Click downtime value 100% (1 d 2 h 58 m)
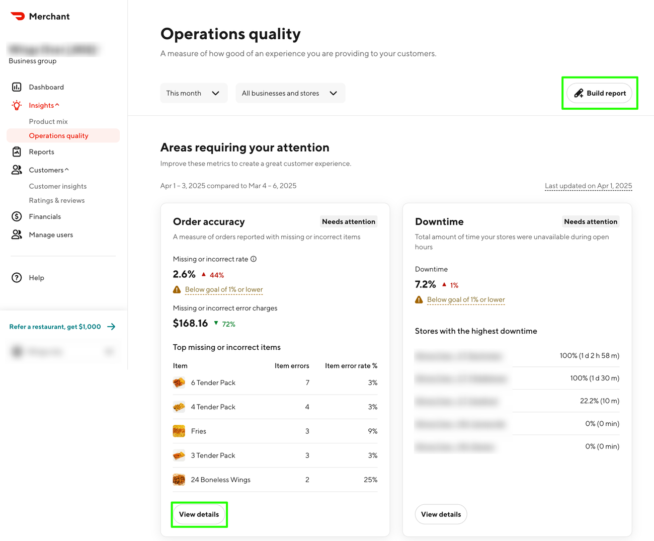The image size is (654, 541). [590, 355]
